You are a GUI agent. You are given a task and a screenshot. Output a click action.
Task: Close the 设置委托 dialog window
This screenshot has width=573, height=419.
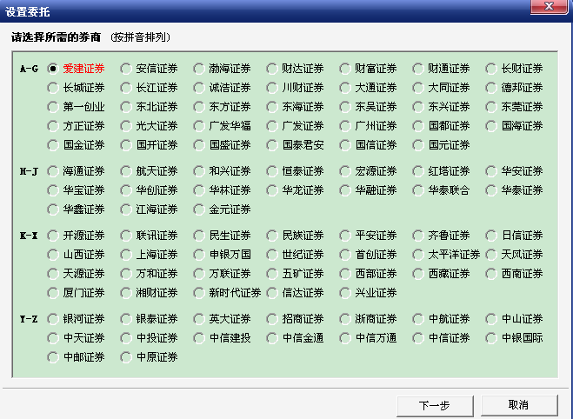click(x=549, y=7)
